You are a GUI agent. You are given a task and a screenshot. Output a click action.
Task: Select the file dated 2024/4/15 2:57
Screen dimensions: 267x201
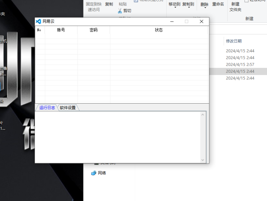(240, 65)
